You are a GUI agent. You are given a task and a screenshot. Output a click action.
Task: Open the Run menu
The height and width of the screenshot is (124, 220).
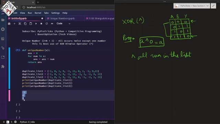click(30, 13)
